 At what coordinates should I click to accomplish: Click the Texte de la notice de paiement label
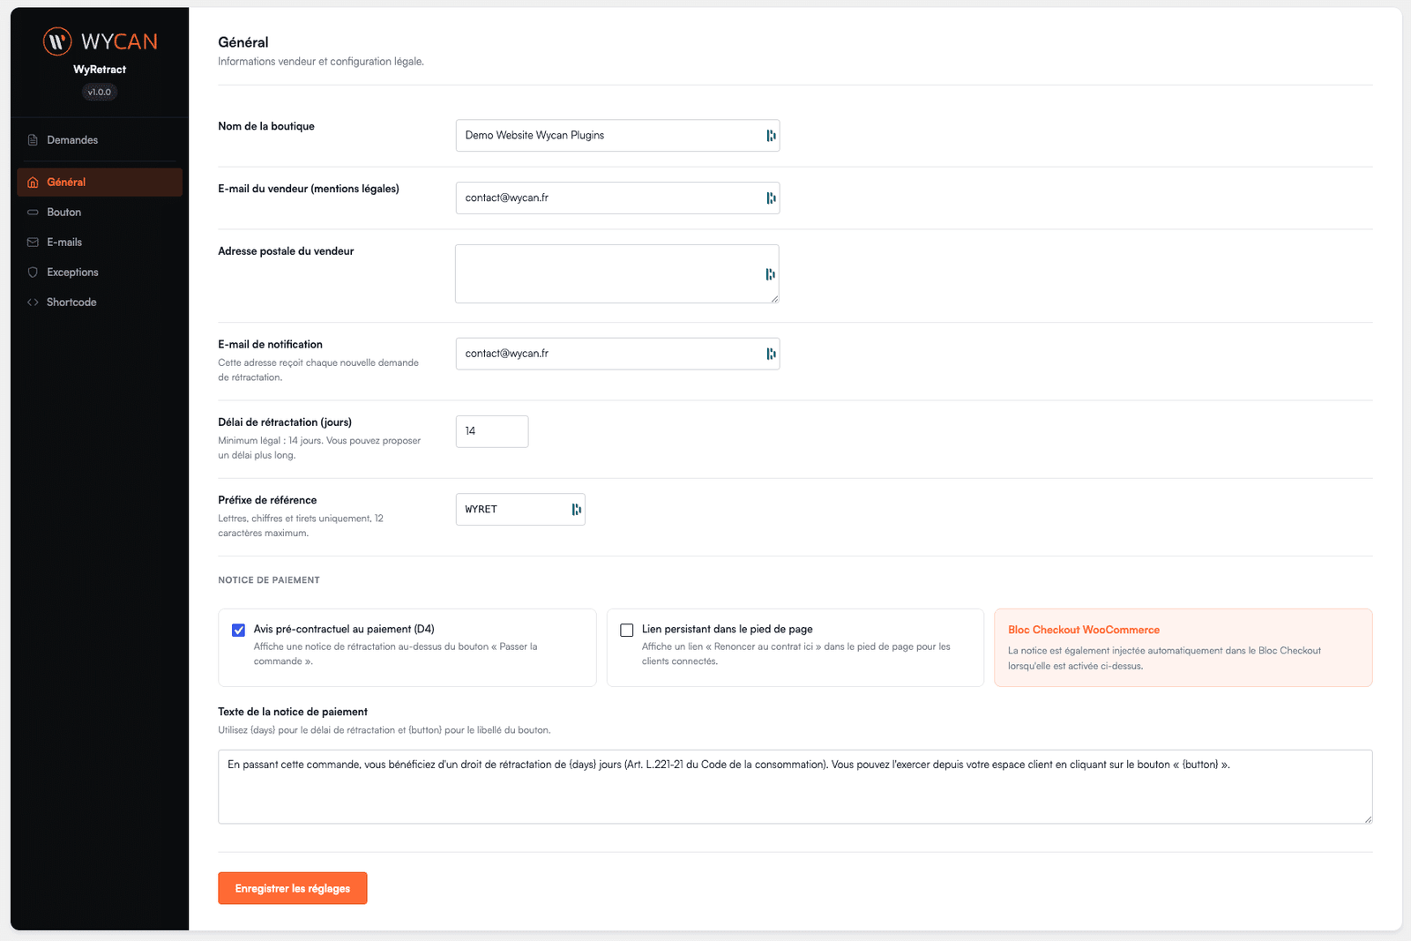(x=293, y=712)
